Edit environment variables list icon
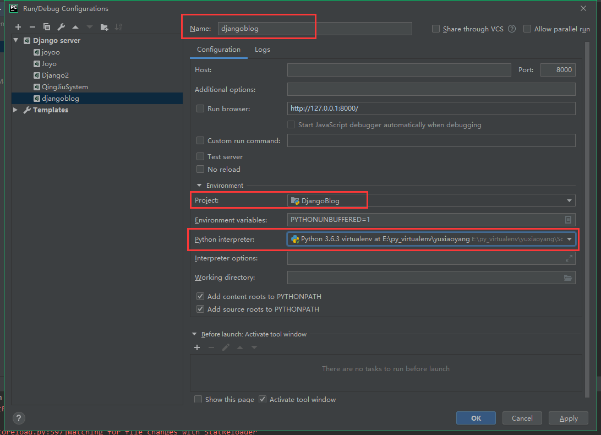601x435 pixels. click(x=568, y=219)
